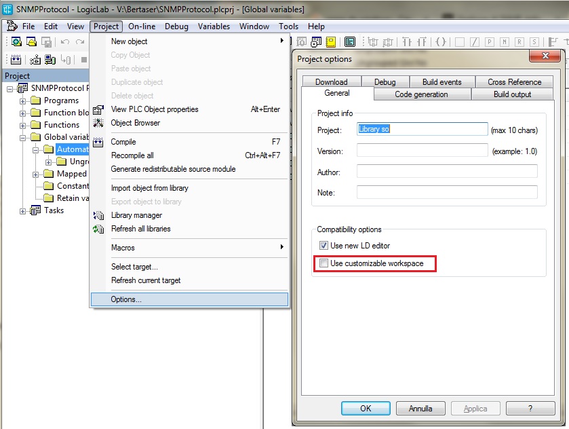Expand the Tasks tree node
Image resolution: width=569 pixels, height=429 pixels.
(x=22, y=211)
